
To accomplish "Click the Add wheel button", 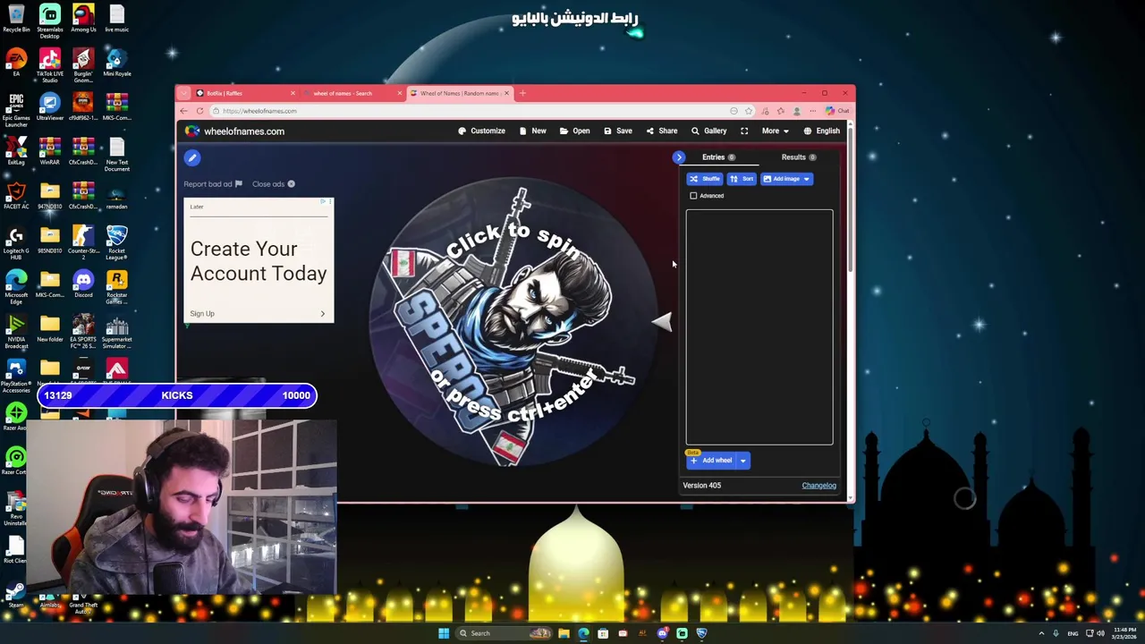I will point(711,461).
